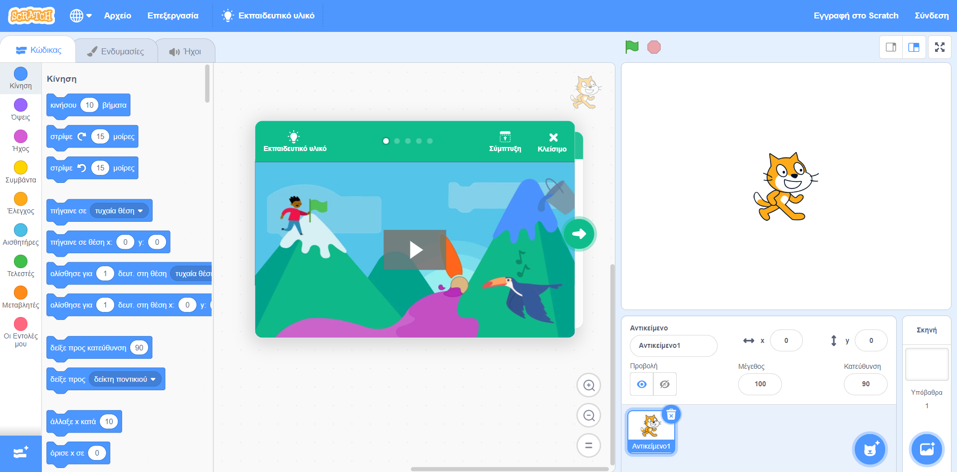Jump to second tutorial step dot
The height and width of the screenshot is (472, 957).
click(397, 141)
